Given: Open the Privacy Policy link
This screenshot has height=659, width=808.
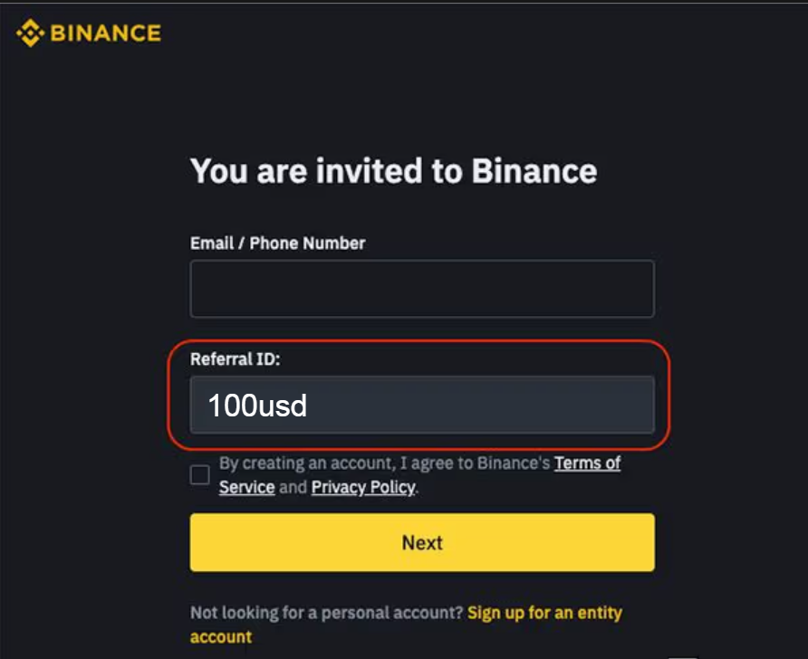Looking at the screenshot, I should tap(363, 487).
